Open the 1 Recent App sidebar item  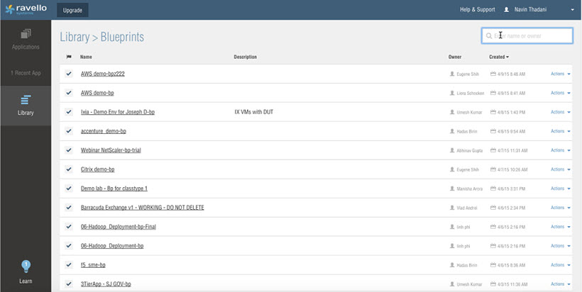26,73
